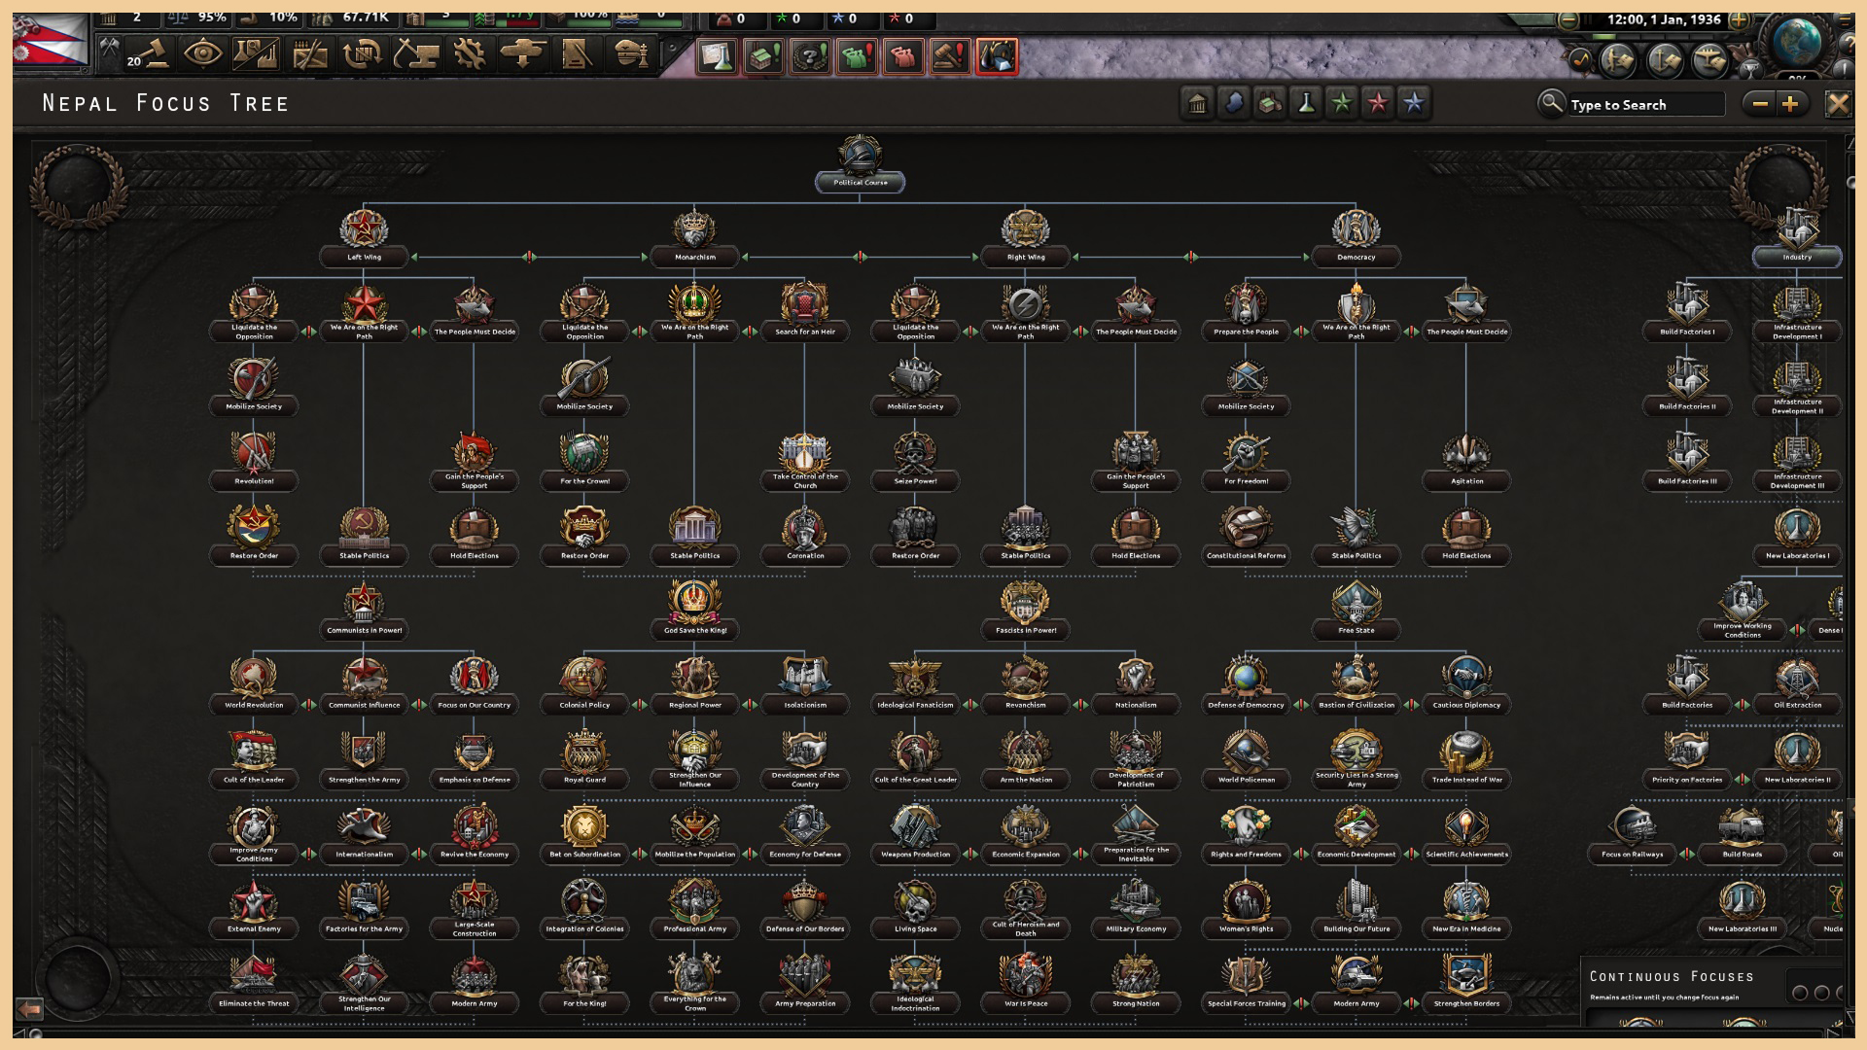Choose the Women's Rights focus
The width and height of the screenshot is (1867, 1050).
tap(1246, 910)
